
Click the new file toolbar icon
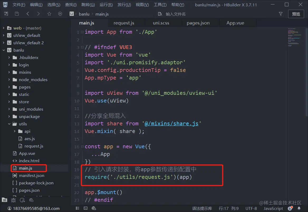(6, 14)
